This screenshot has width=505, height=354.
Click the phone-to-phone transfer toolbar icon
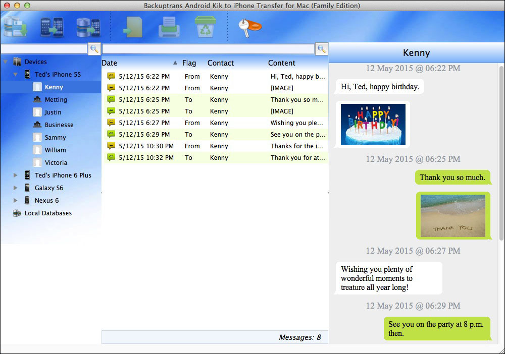[x=52, y=27]
